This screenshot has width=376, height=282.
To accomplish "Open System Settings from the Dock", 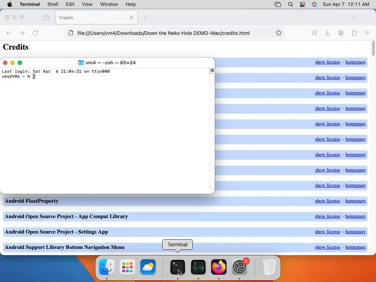I will pyautogui.click(x=239, y=267).
